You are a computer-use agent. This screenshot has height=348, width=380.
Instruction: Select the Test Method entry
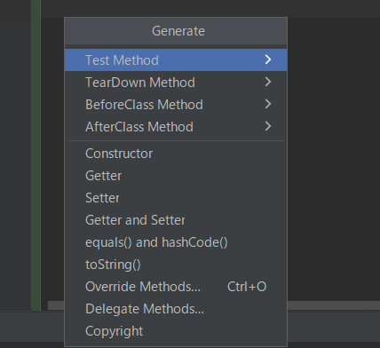tap(176, 60)
